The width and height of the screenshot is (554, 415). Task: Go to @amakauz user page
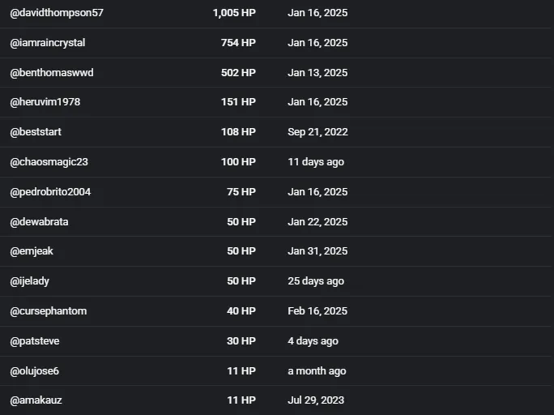coord(36,400)
